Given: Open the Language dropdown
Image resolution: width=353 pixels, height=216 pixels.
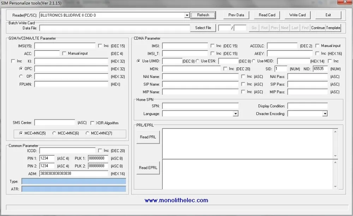Looking at the screenshot, I should click(235, 114).
